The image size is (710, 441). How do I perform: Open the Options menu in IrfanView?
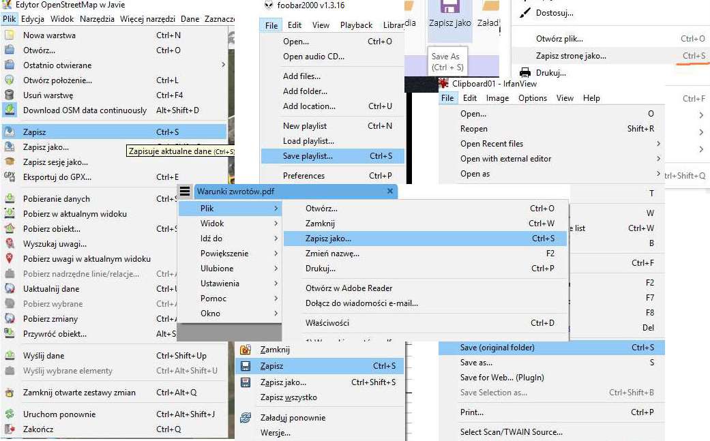tap(533, 97)
